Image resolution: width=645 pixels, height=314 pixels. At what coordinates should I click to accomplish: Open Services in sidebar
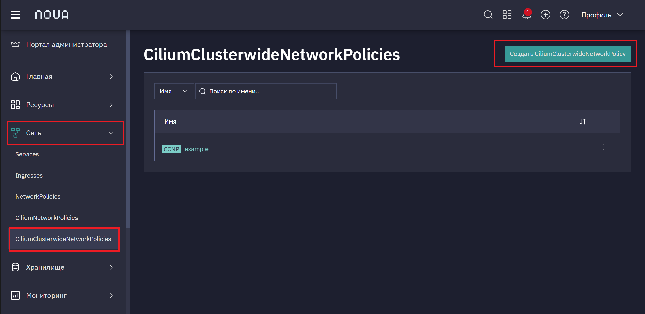pos(27,154)
